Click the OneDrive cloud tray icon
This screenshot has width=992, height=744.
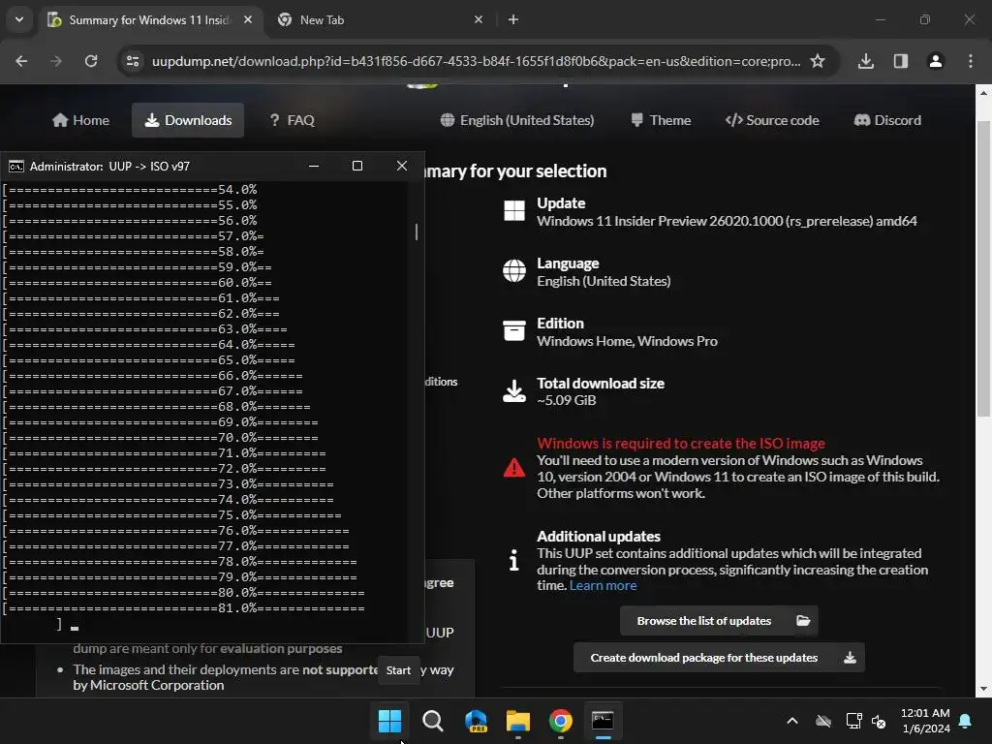tap(823, 721)
